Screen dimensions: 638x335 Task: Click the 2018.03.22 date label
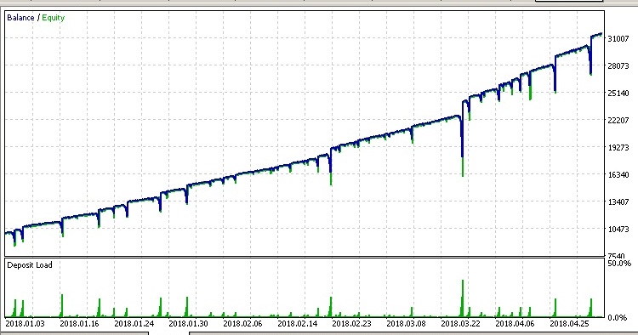coord(460,324)
